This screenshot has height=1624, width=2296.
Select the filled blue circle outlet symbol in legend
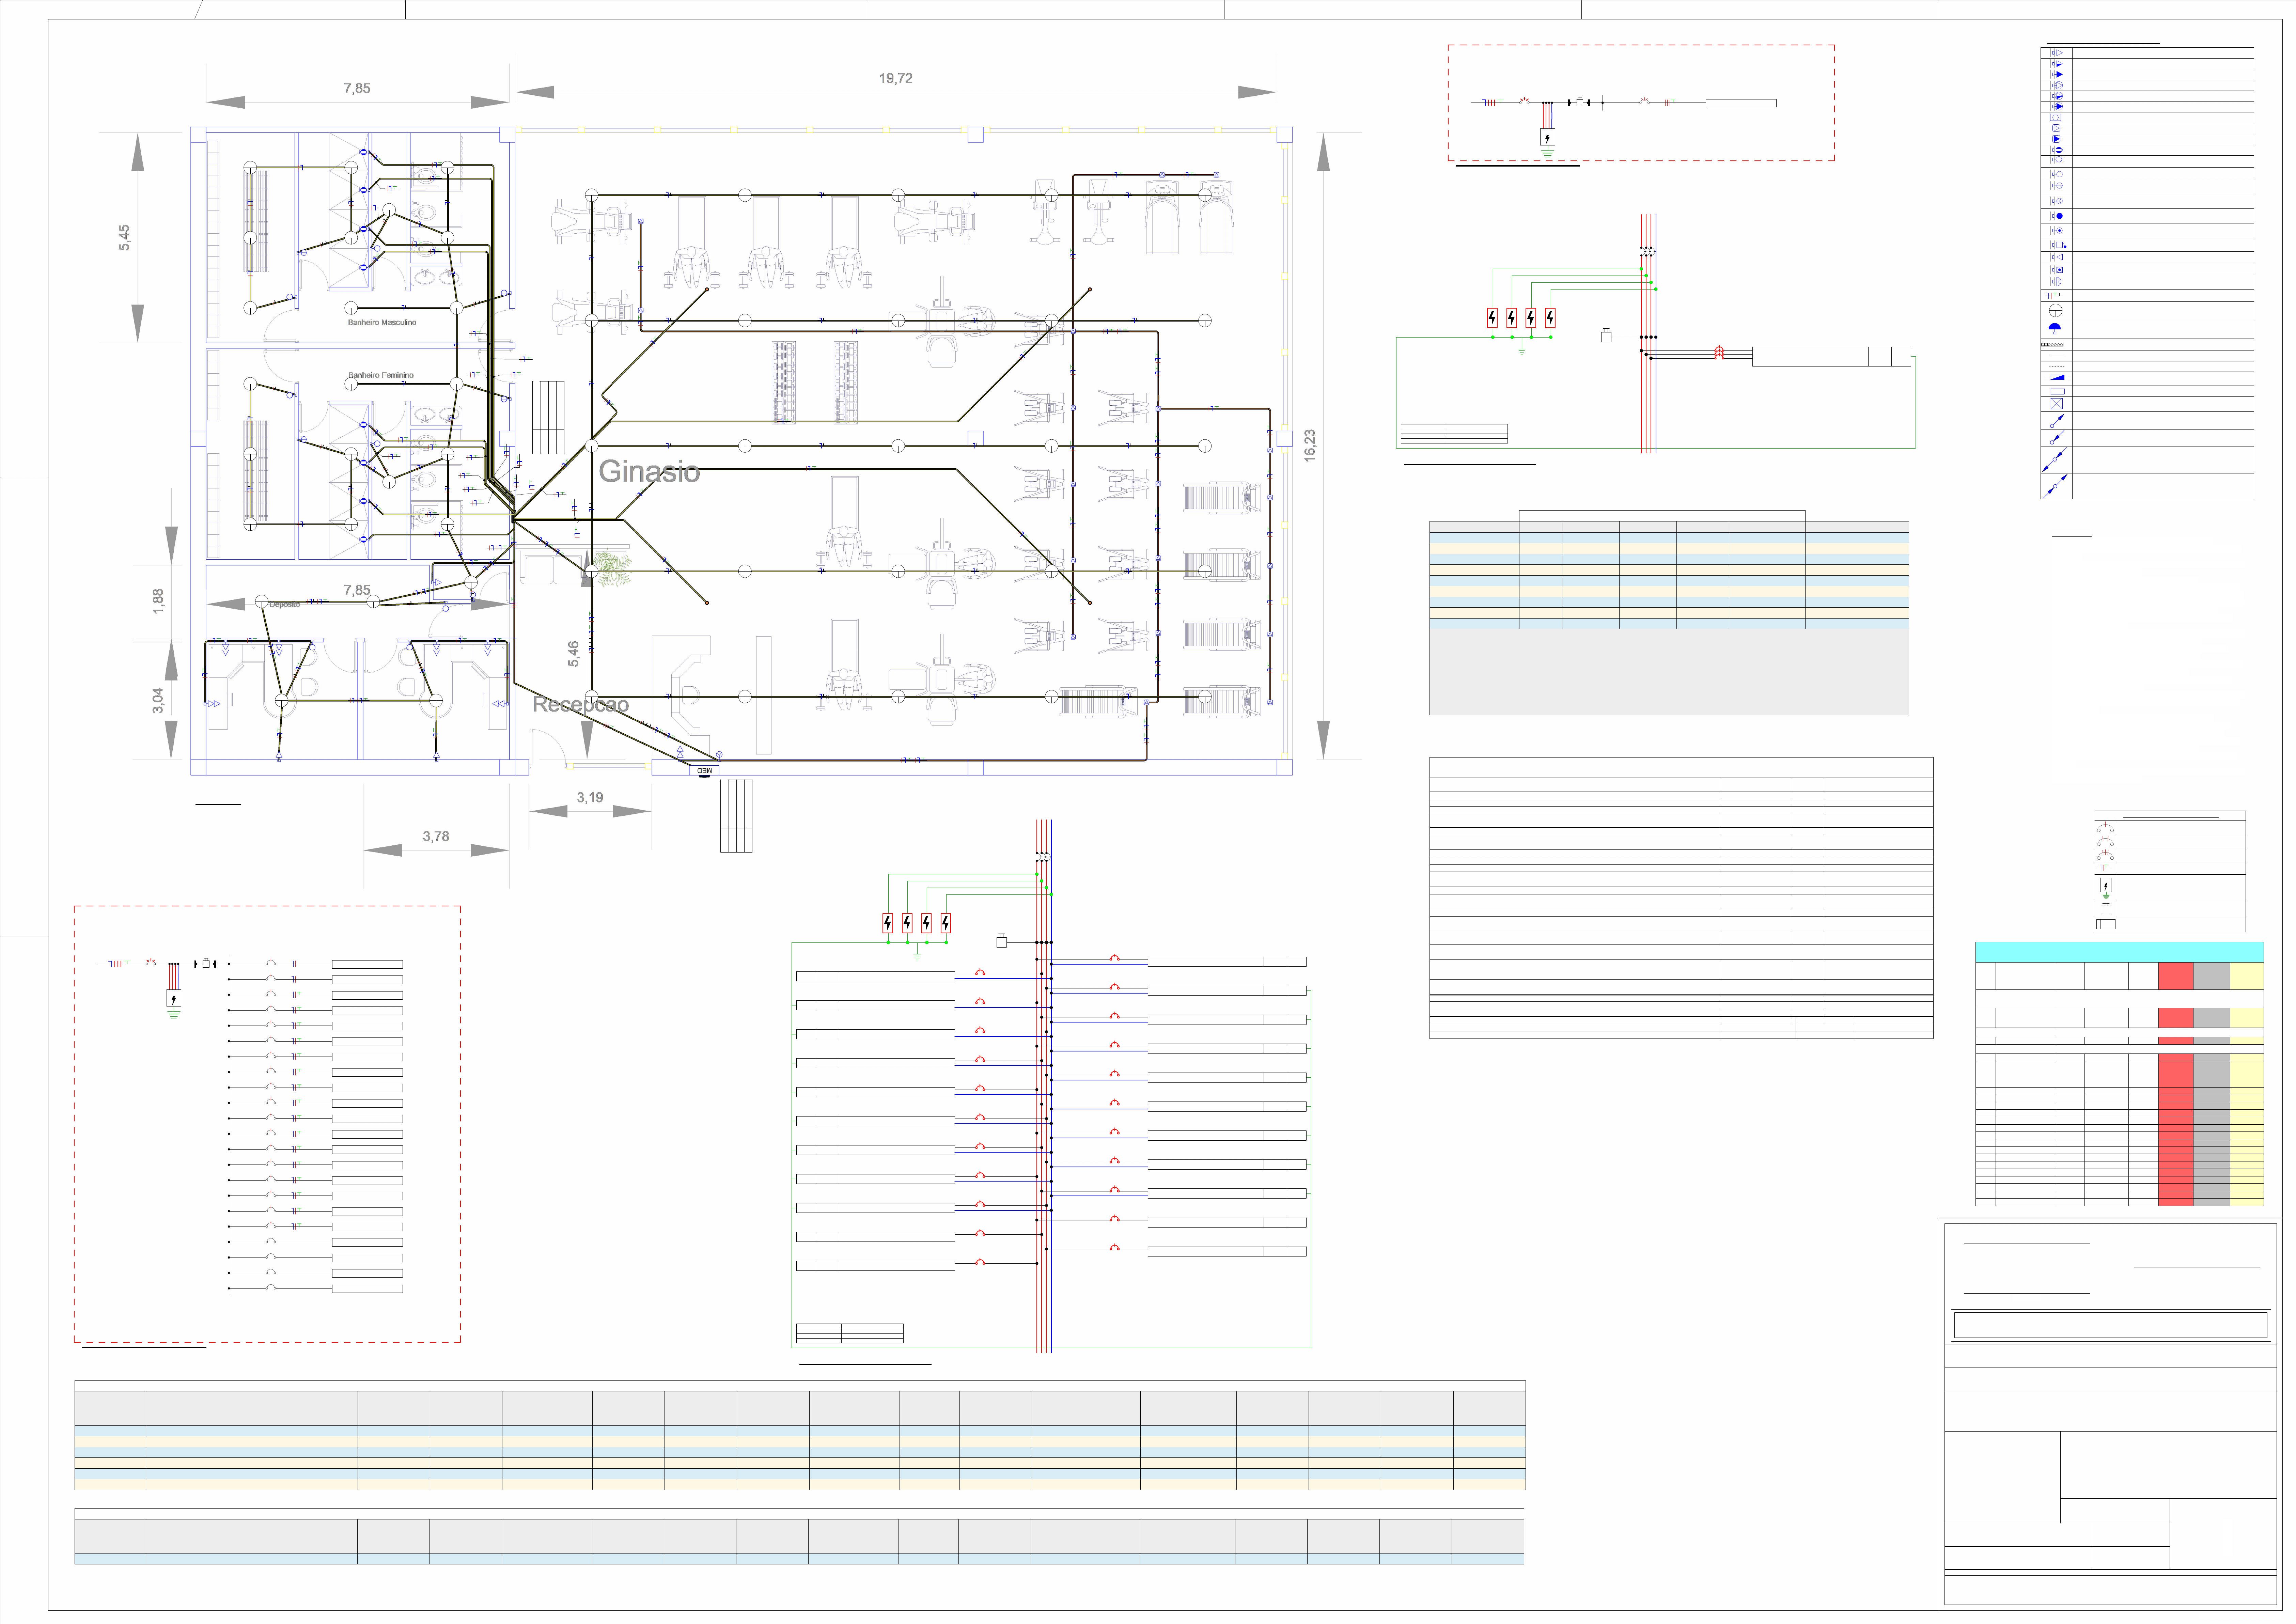(x=2058, y=216)
